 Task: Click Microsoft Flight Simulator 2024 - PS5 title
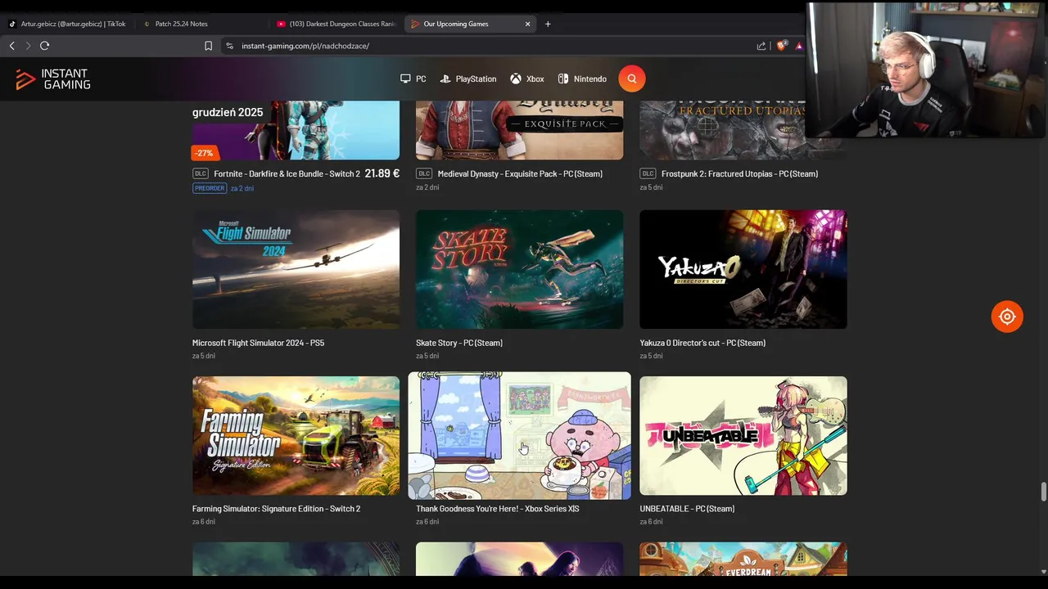[x=258, y=343]
